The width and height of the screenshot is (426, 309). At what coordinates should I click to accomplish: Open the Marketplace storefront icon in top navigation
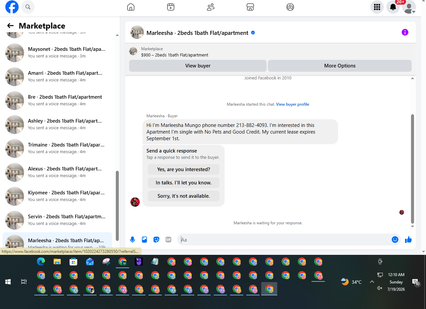(x=250, y=7)
